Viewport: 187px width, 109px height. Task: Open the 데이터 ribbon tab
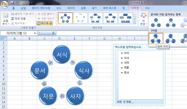click(71, 8)
